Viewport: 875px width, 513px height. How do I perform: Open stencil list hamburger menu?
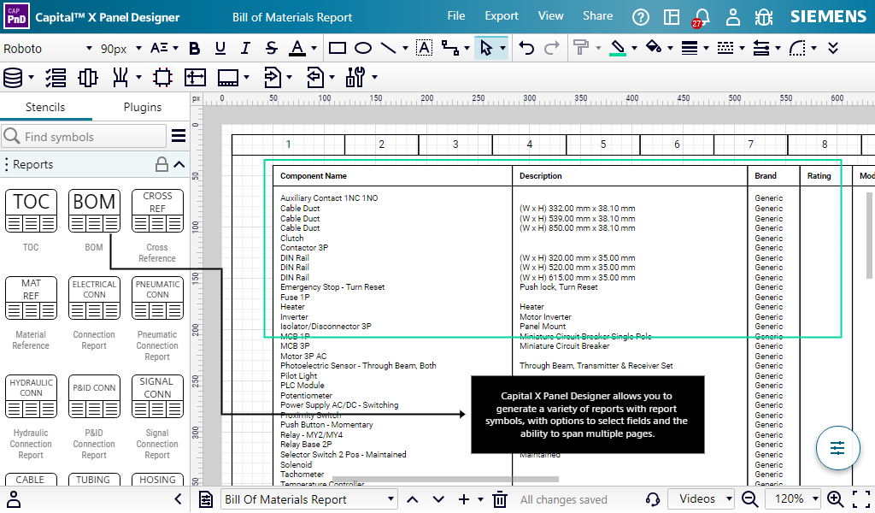pyautogui.click(x=179, y=136)
